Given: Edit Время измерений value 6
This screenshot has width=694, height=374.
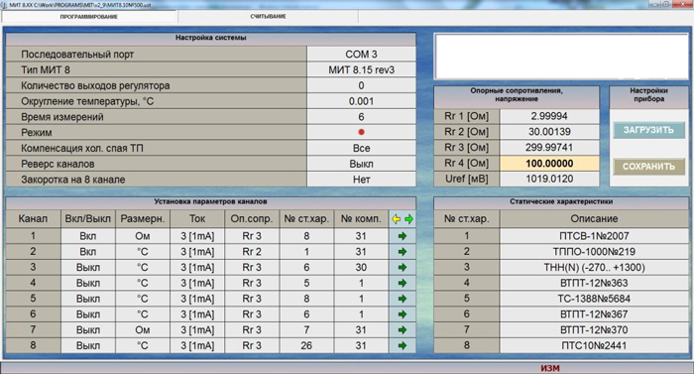Looking at the screenshot, I should point(361,117).
